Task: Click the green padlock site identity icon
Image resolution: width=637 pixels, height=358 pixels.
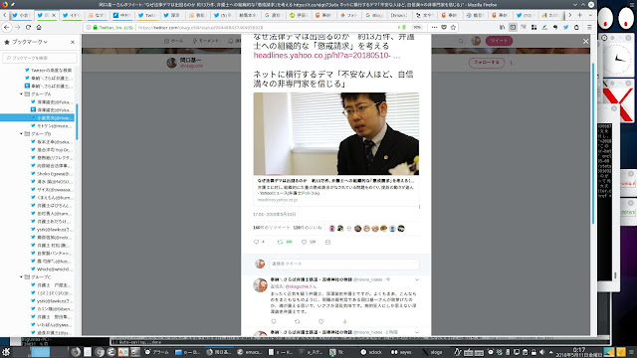Action: click(96, 27)
